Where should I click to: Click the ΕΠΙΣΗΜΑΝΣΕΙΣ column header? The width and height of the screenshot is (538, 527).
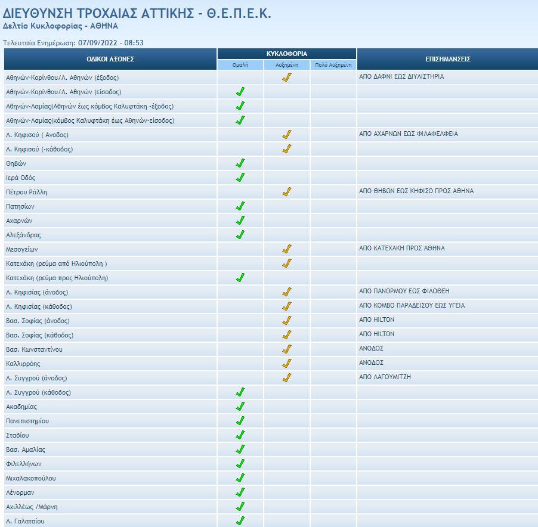point(447,59)
